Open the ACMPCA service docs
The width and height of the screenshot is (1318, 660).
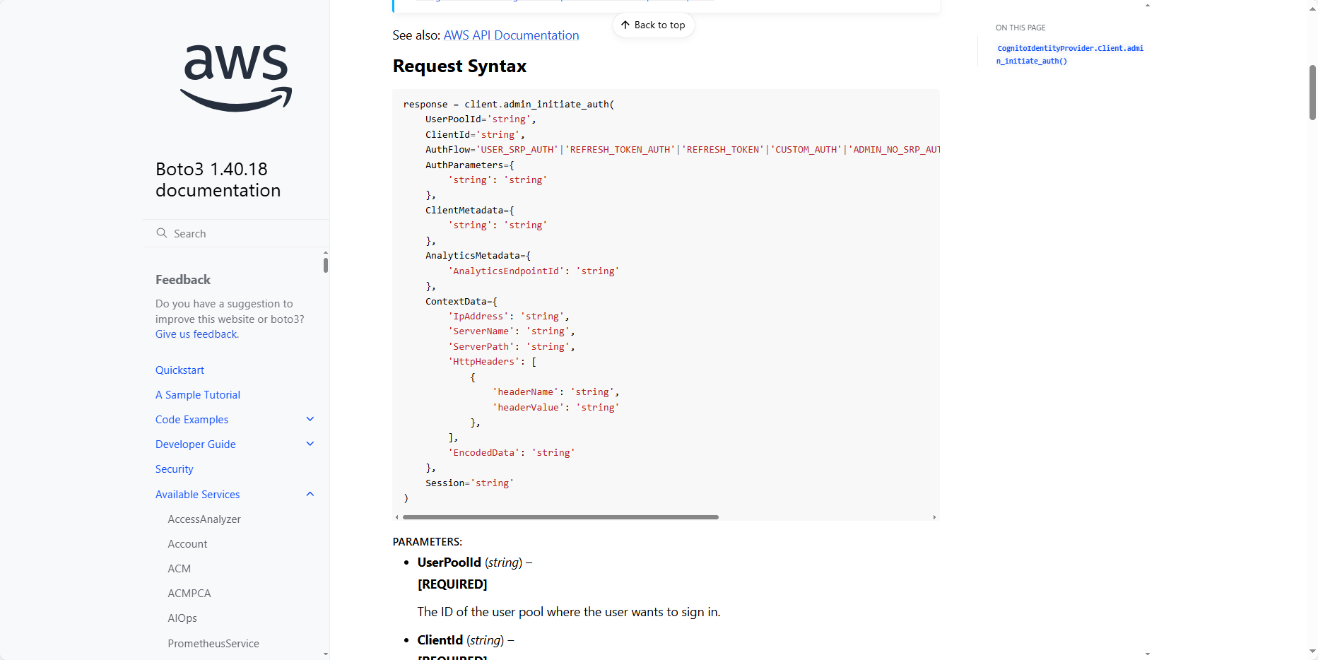(189, 594)
